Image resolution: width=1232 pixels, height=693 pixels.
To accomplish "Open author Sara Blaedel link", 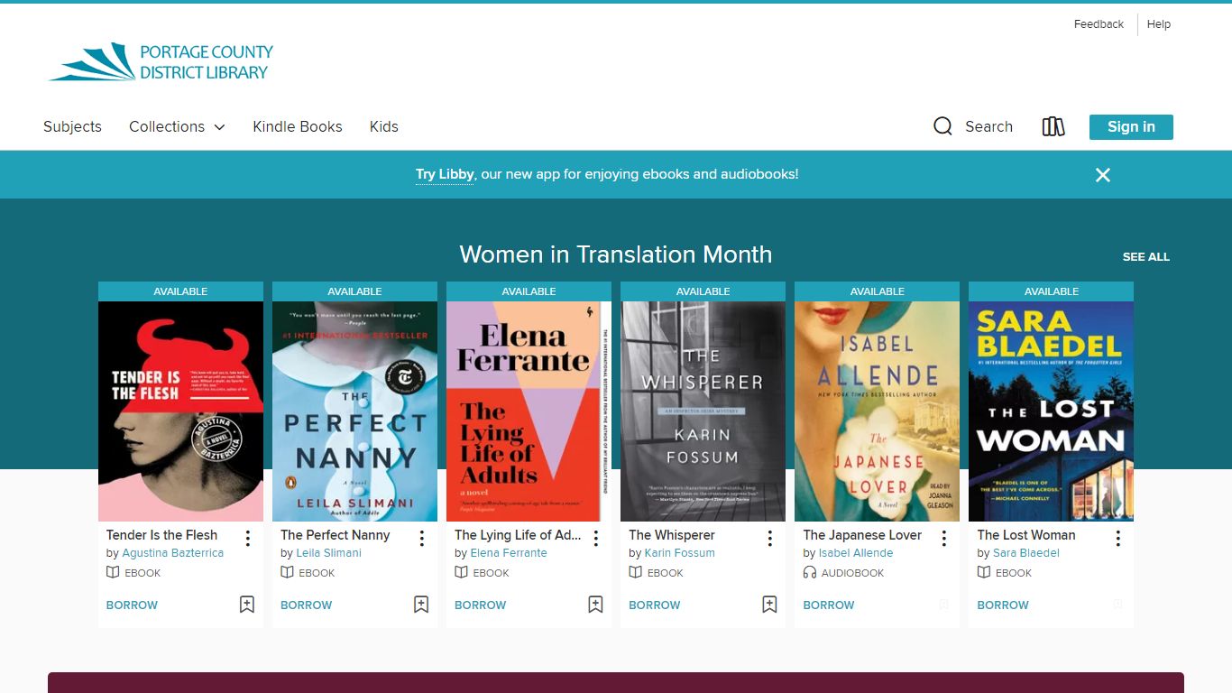I will [1026, 553].
